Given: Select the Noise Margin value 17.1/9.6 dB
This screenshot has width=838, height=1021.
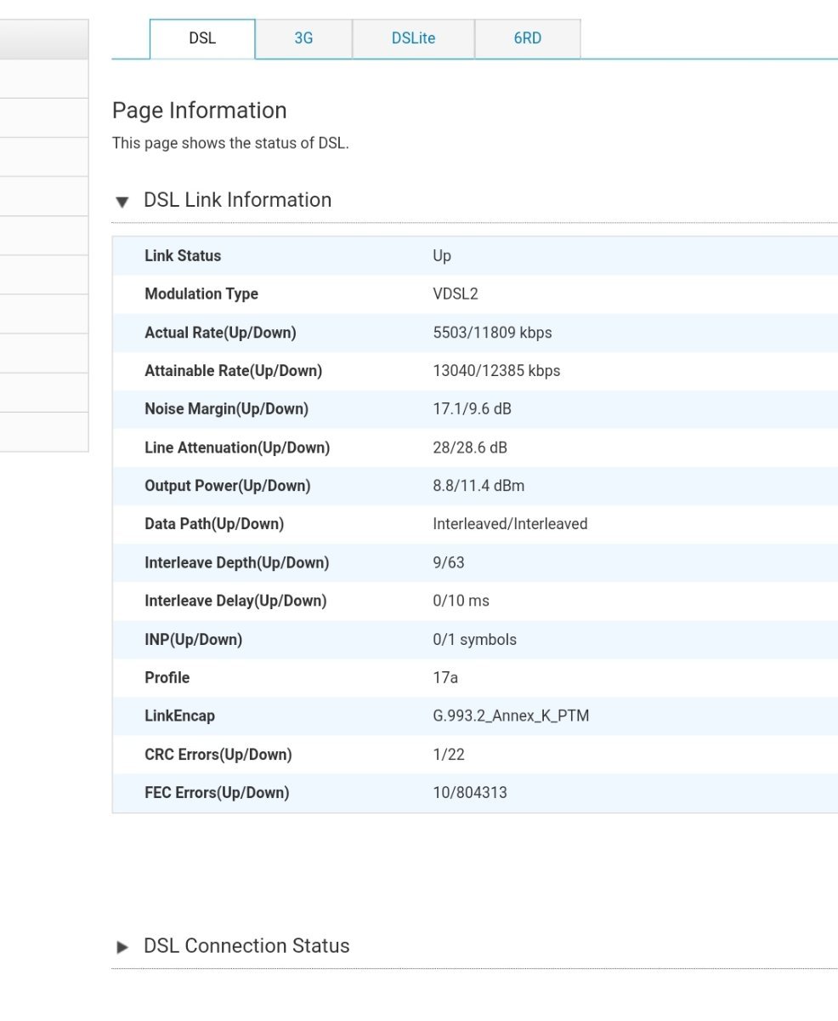Looking at the screenshot, I should [472, 409].
